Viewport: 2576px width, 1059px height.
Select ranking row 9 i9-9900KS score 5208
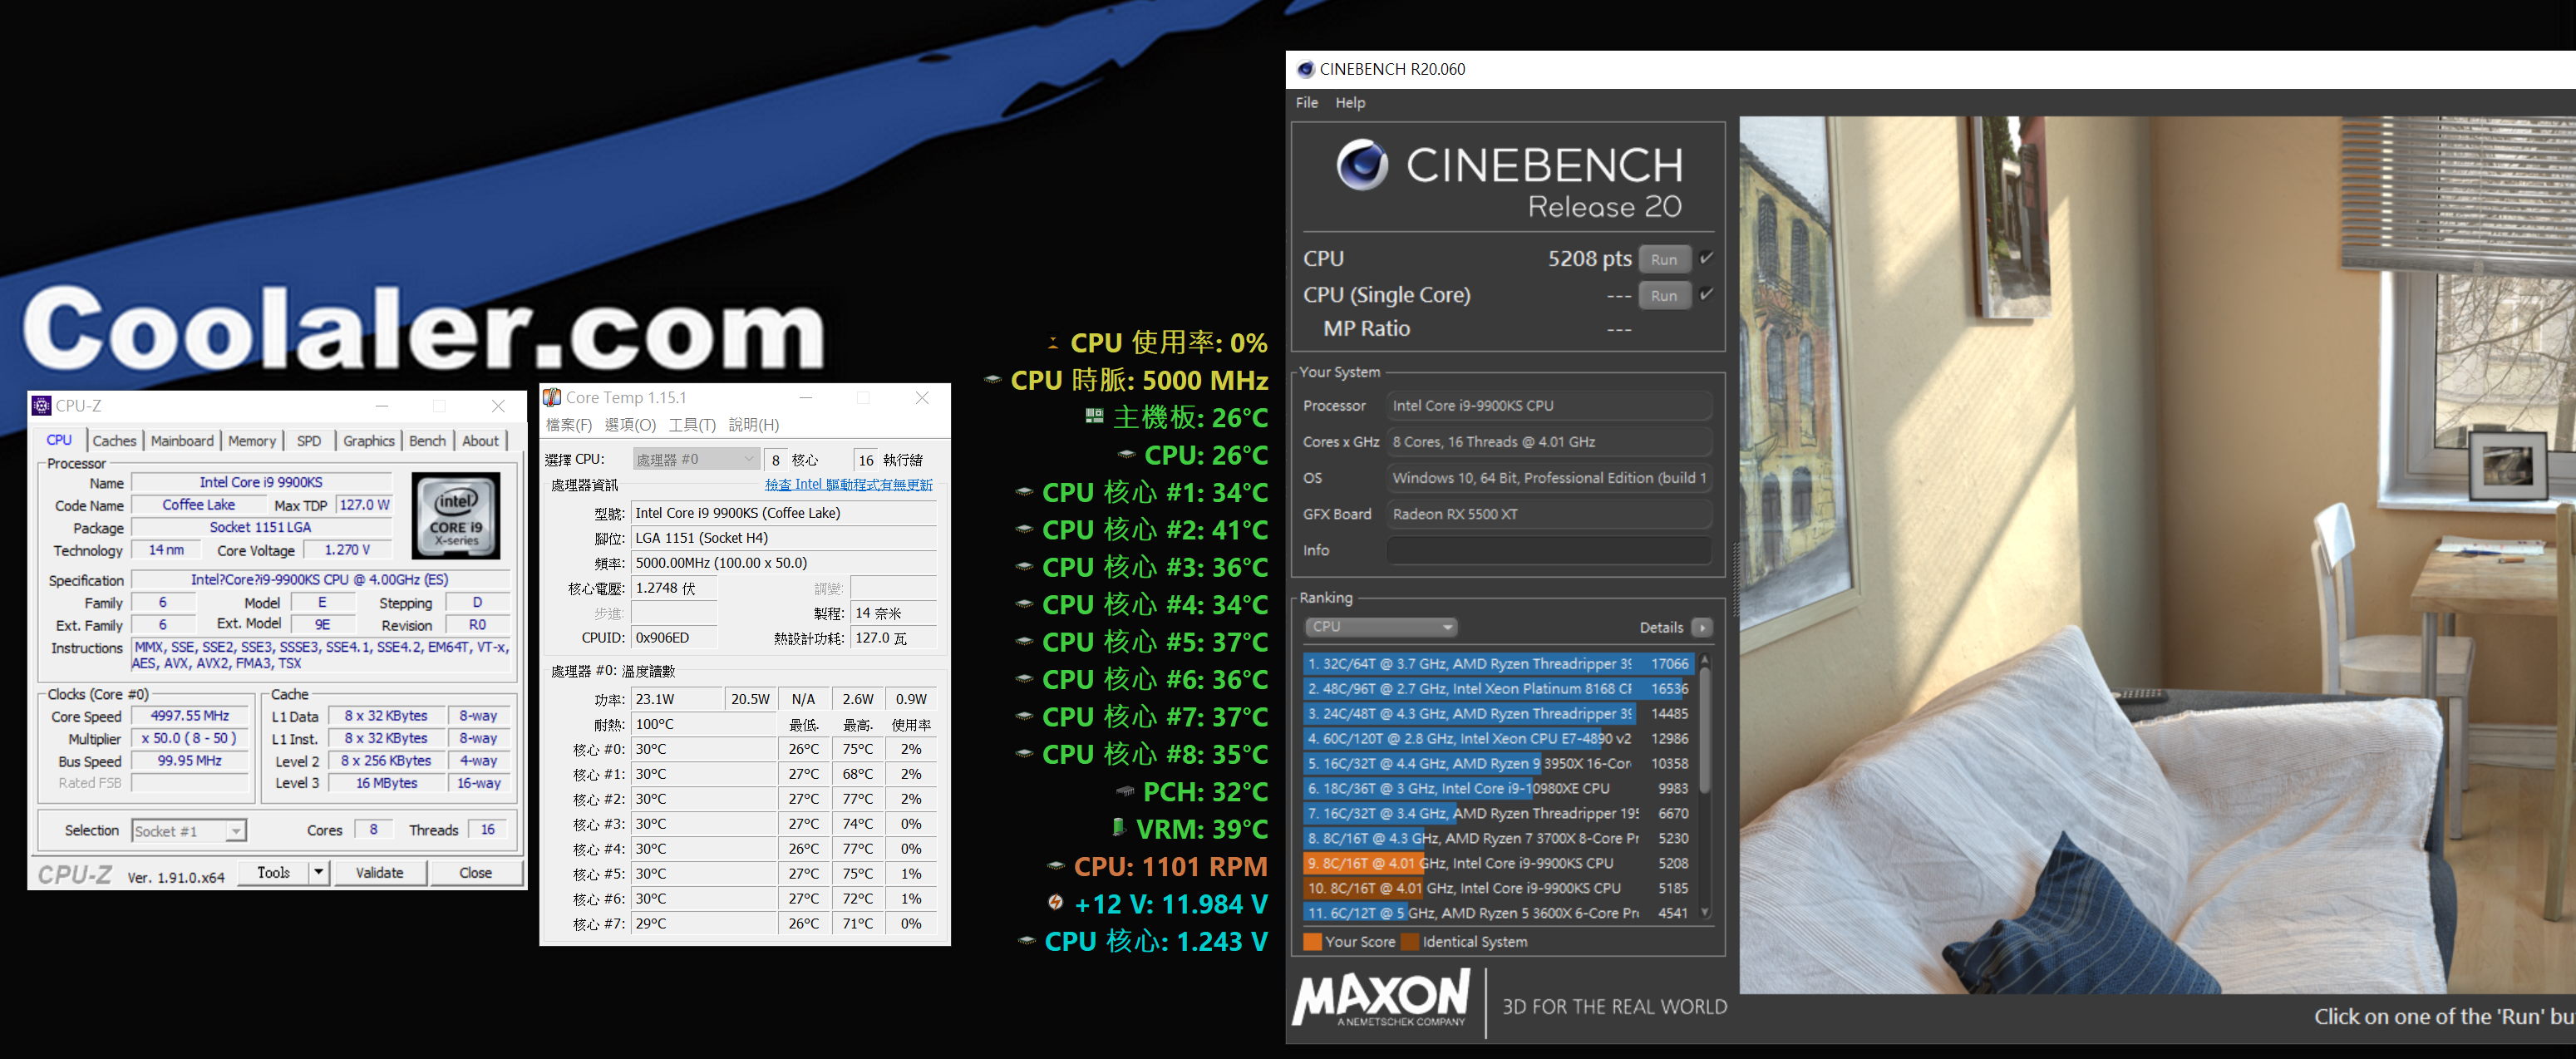pos(1497,863)
